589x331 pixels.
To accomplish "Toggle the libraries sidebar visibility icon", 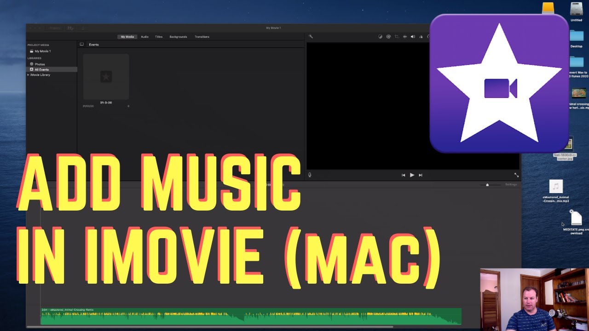I will (81, 45).
